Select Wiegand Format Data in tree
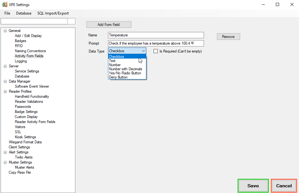Image resolution: width=299 pixels, height=193 pixels. 25,142
